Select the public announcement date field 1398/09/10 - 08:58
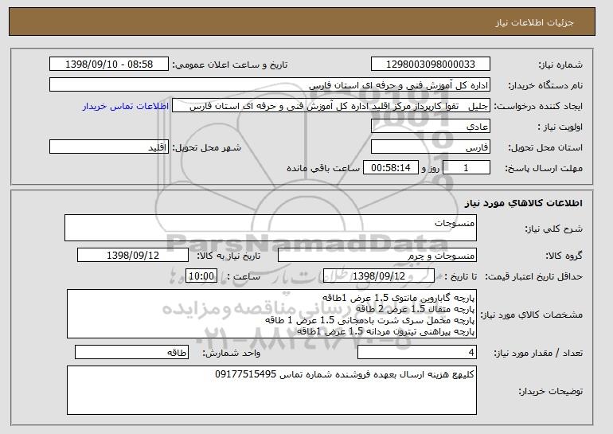 (x=109, y=65)
